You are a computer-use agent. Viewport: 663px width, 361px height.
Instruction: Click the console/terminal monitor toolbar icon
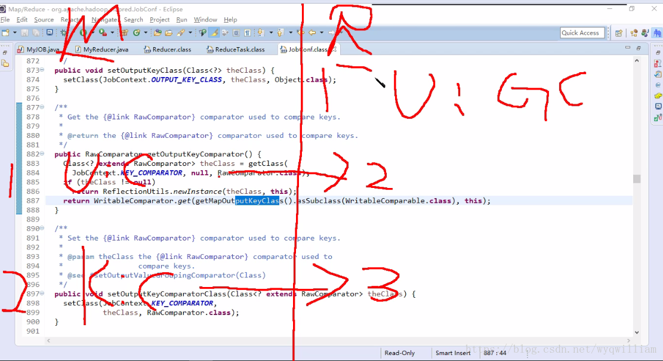click(50, 32)
